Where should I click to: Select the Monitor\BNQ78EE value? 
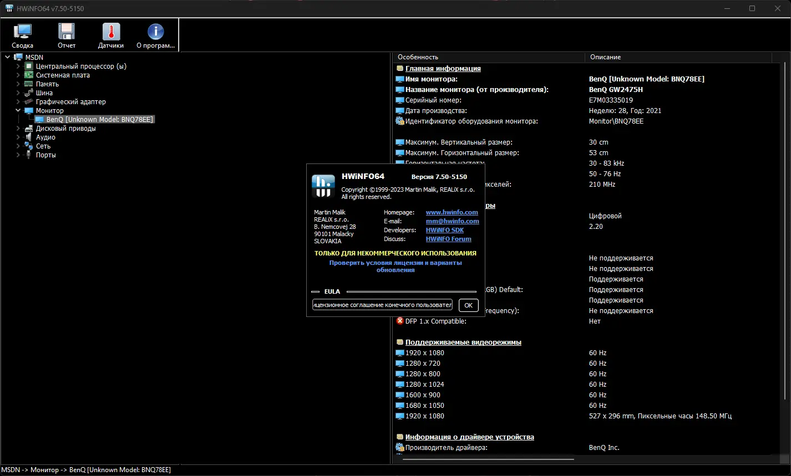[616, 121]
